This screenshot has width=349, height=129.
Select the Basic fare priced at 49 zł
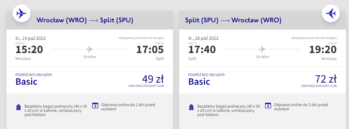pos(153,79)
